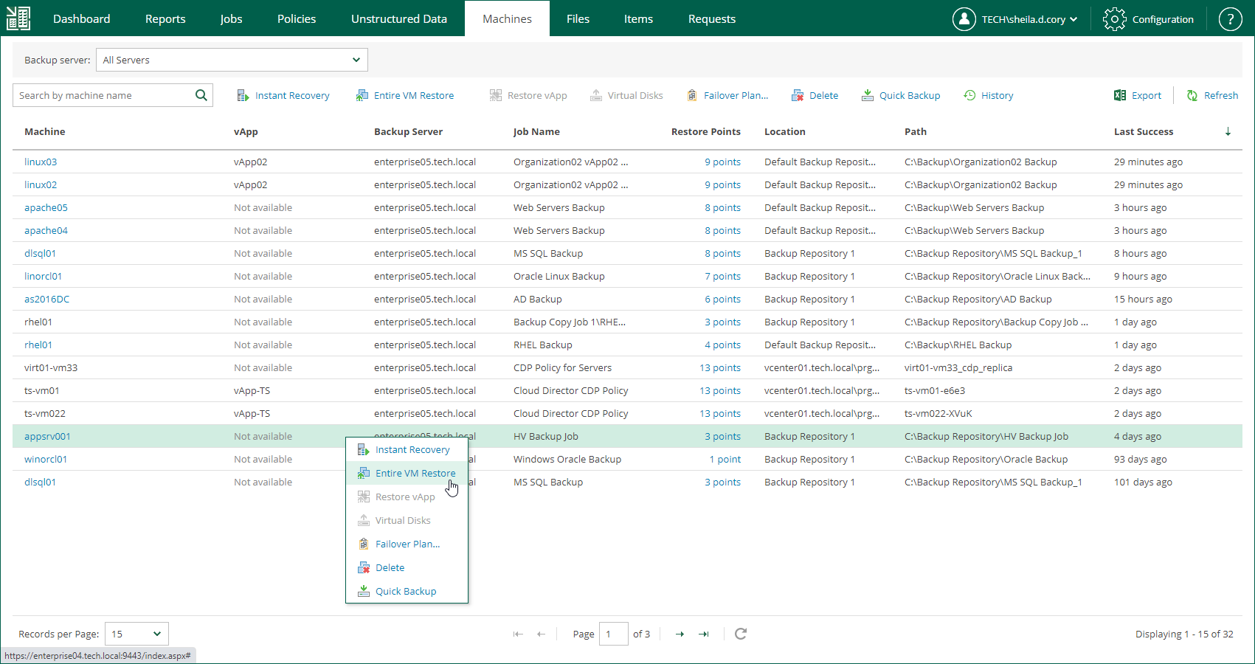Click the Export Excel icon
This screenshot has width=1255, height=664.
tap(1120, 95)
